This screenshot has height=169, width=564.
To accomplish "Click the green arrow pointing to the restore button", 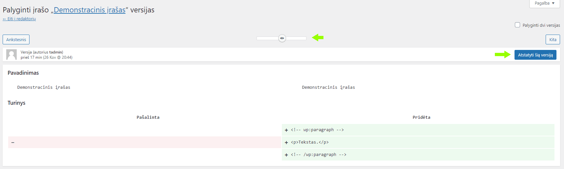I will coord(502,54).
